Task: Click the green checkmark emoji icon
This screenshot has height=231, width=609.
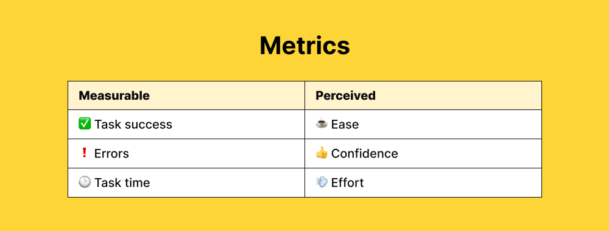Action: pyautogui.click(x=85, y=124)
